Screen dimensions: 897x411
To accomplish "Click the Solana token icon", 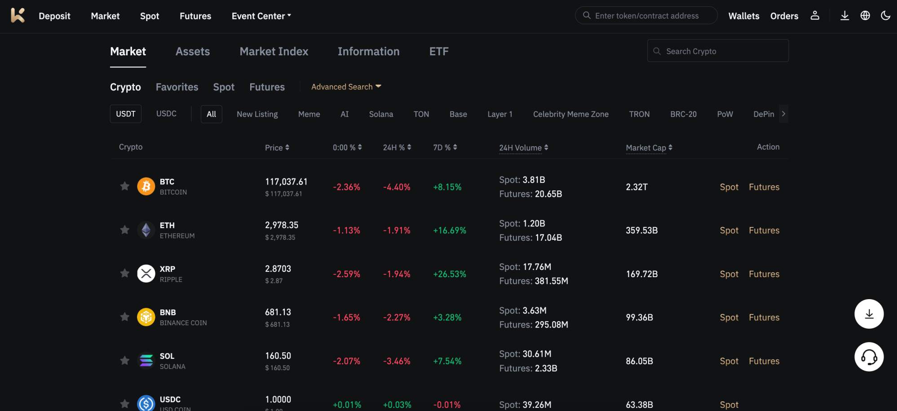I will [146, 360].
